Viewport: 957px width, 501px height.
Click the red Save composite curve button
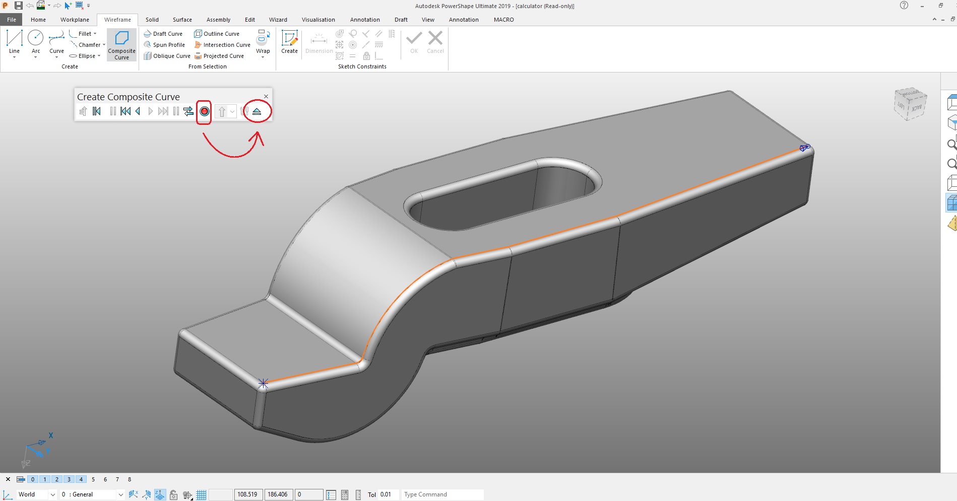[x=204, y=112]
